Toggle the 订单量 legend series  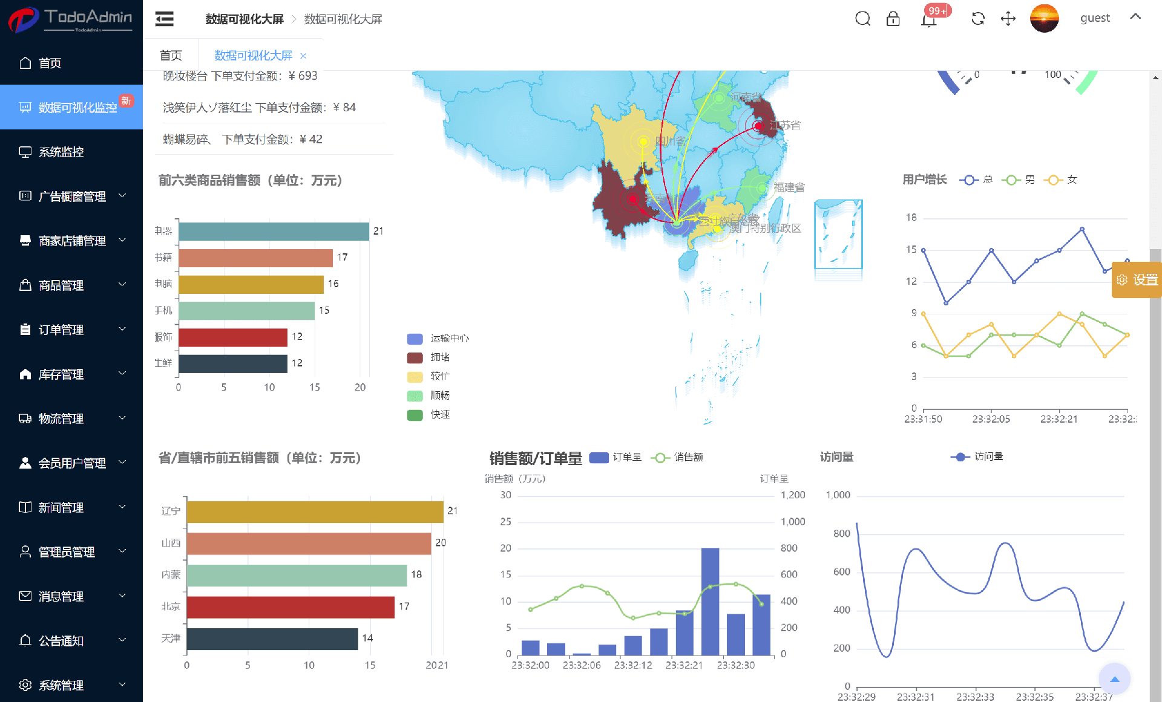[614, 457]
